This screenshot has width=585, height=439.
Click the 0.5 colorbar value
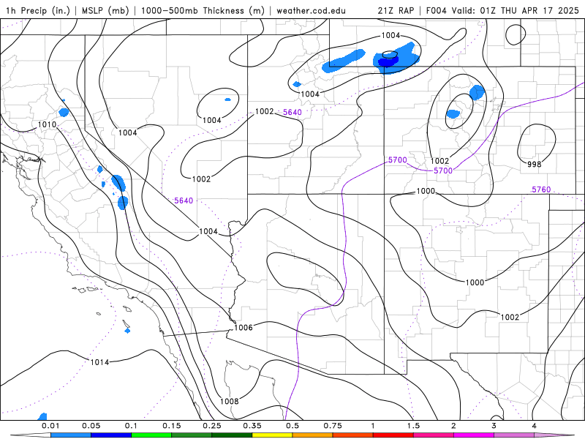point(292,426)
